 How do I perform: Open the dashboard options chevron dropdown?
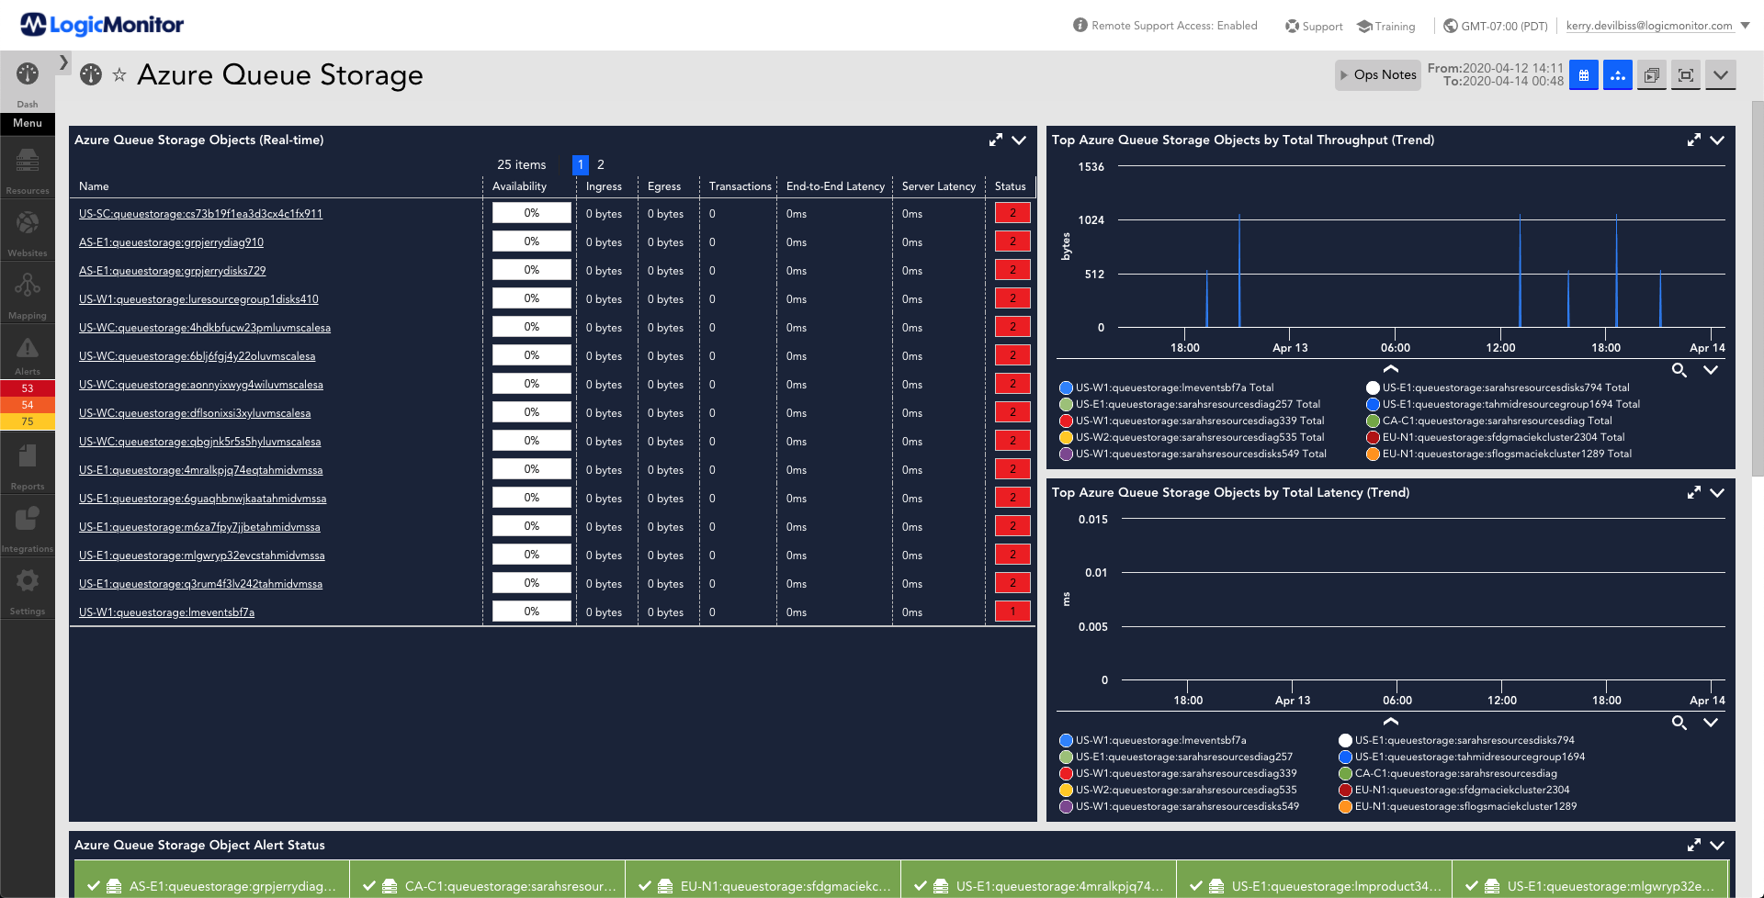(1720, 75)
